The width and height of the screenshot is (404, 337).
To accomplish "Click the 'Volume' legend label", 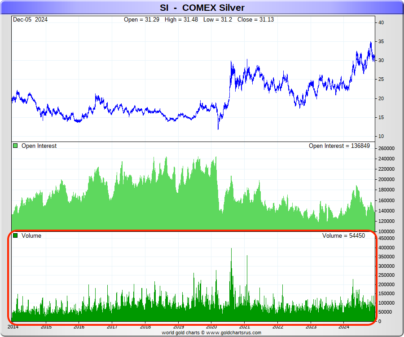I will (31, 235).
